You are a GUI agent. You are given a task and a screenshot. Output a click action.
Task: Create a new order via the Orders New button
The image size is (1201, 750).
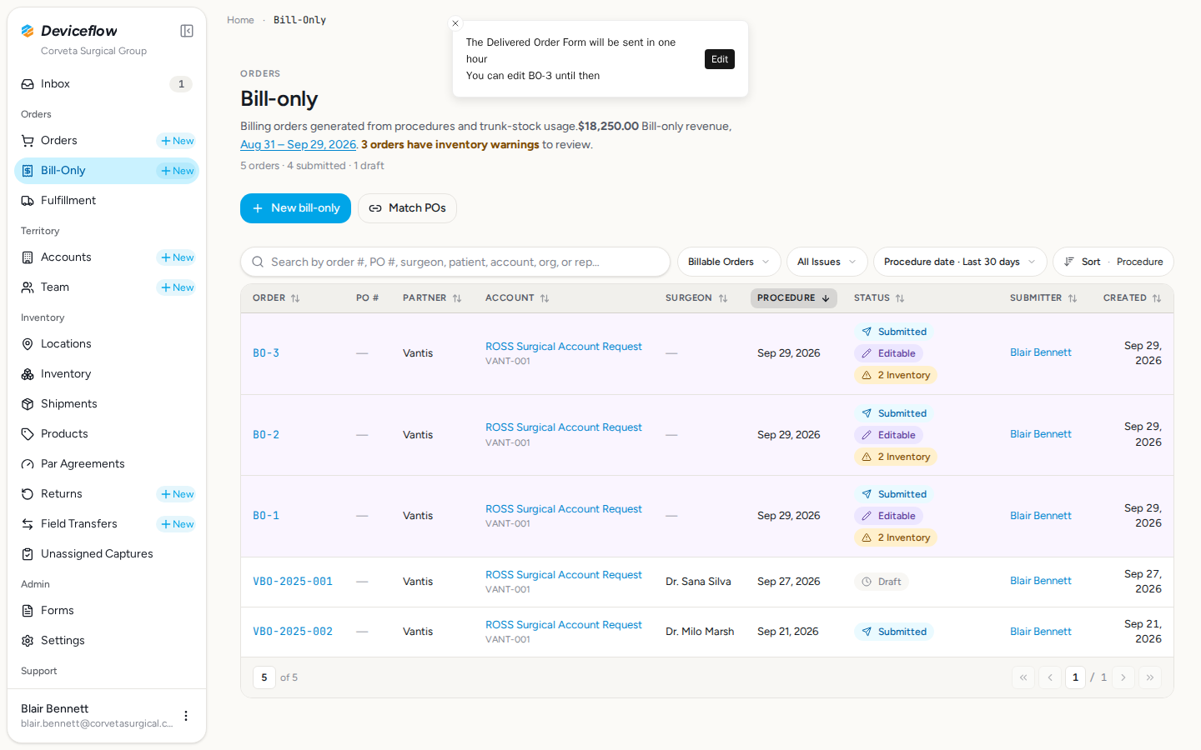(x=177, y=141)
